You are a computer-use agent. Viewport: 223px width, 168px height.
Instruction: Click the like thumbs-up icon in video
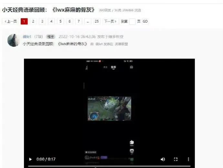click(x=132, y=142)
